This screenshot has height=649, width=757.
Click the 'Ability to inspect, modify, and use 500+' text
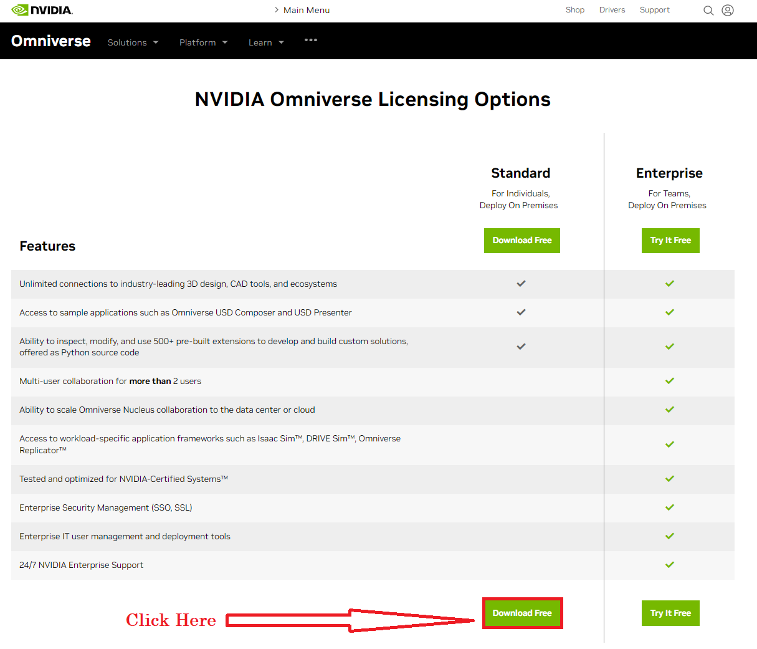(x=214, y=347)
